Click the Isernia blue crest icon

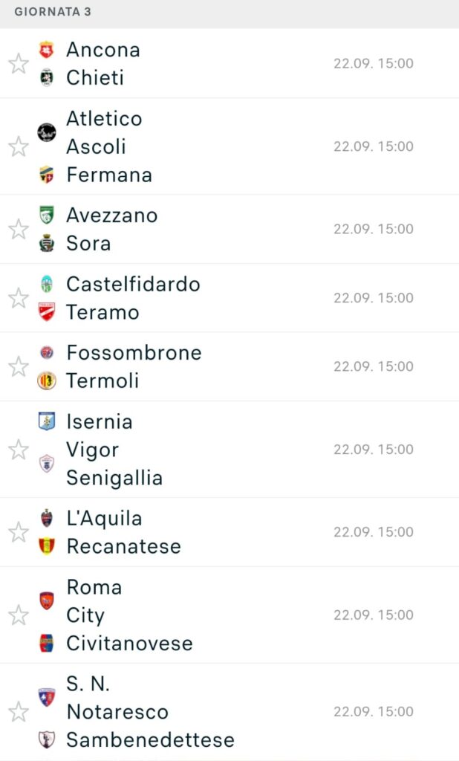[x=47, y=421]
